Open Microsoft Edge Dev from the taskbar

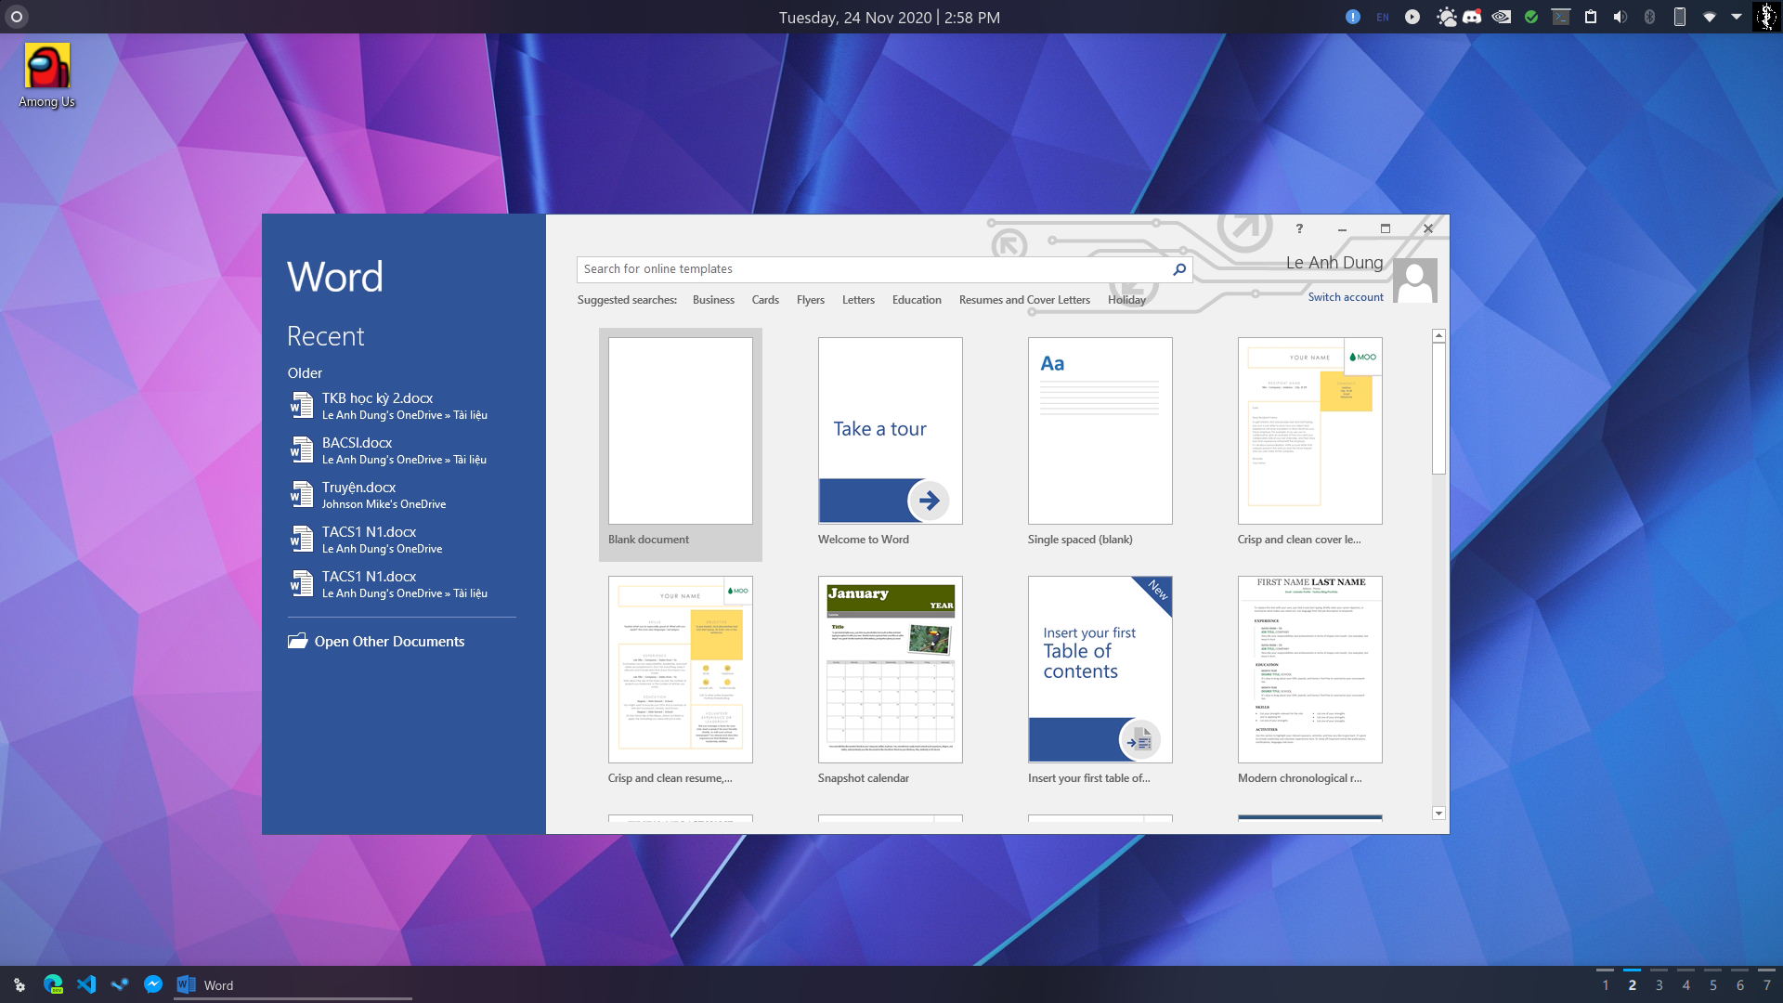tap(53, 984)
